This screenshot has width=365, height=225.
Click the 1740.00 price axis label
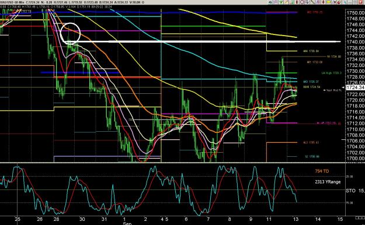(356, 42)
